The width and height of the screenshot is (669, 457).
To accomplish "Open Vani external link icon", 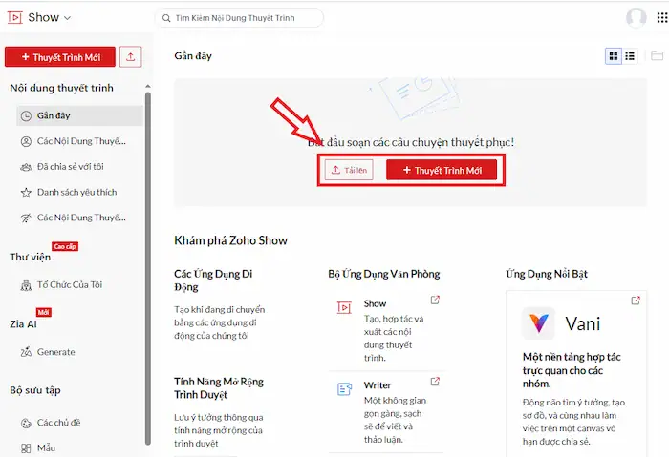I will [x=637, y=301].
